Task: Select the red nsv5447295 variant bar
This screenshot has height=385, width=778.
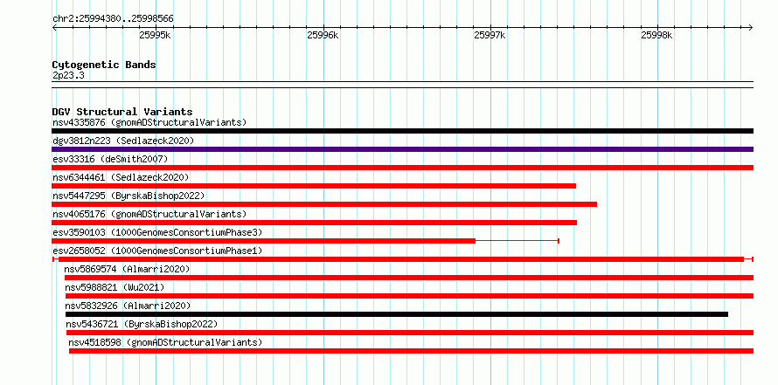Action: [324, 204]
